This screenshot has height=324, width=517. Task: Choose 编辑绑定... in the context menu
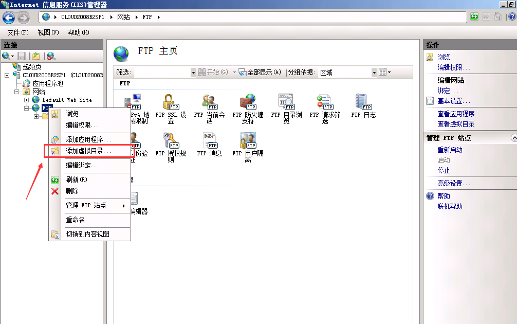[x=90, y=165]
